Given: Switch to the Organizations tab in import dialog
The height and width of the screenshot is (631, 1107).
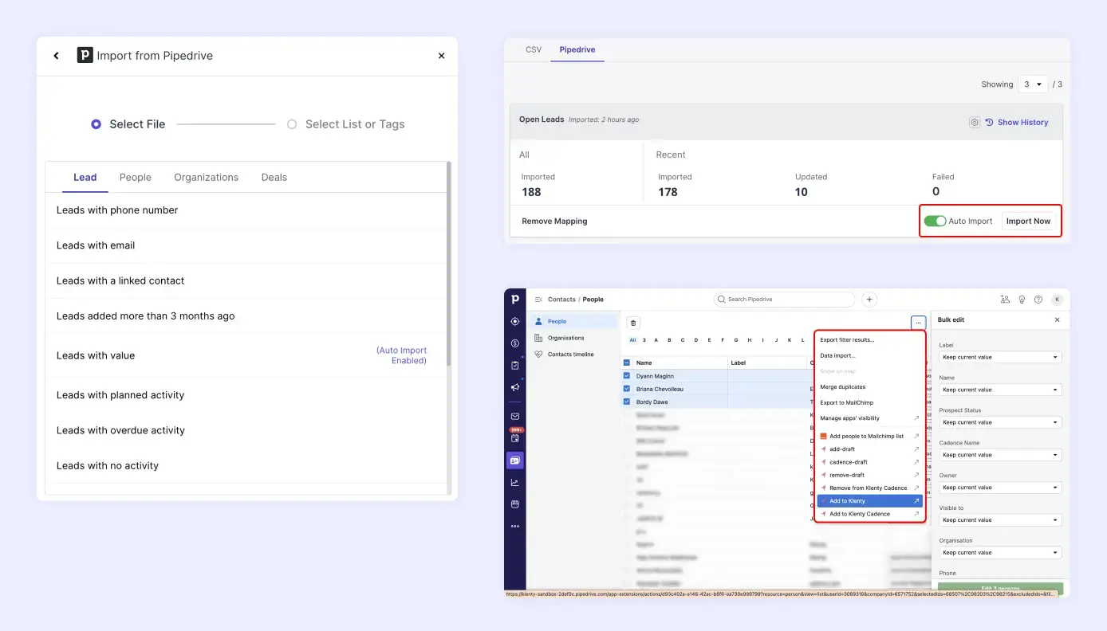Looking at the screenshot, I should [x=206, y=177].
